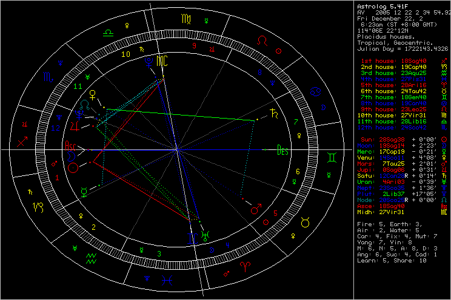Click the red Jupiter glyph in the chart wheel

[x=75, y=125]
